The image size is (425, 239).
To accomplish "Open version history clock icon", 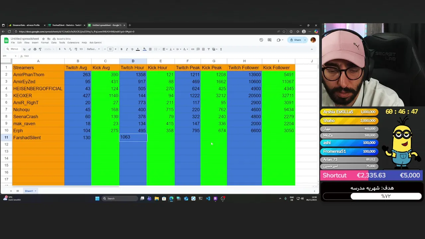I will tap(261, 40).
